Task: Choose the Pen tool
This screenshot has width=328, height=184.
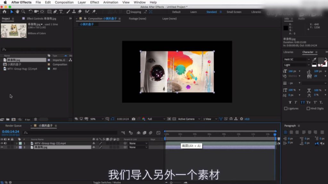Action: pyautogui.click(x=55, y=12)
